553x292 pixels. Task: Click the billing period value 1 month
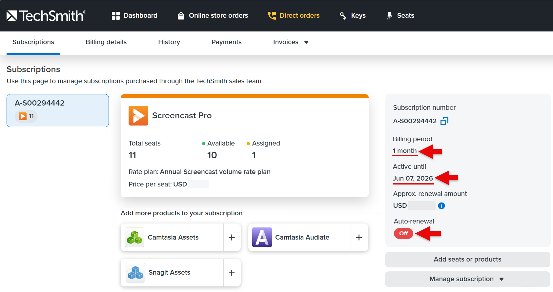pyautogui.click(x=405, y=151)
